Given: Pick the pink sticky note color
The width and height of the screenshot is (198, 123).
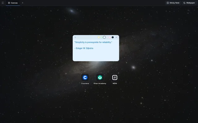Looking at the screenshot, I should pos(110,37).
